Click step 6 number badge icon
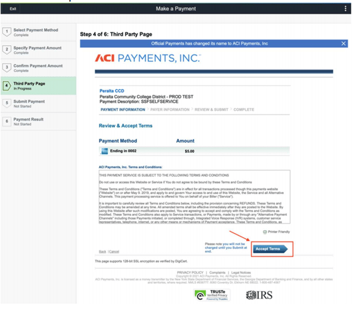Image resolution: width=357 pixels, height=322 pixels. tap(7, 121)
